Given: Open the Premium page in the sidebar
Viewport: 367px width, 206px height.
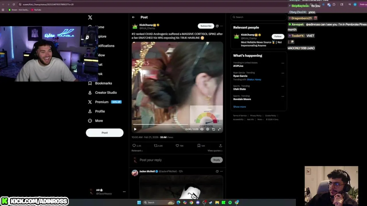Looking at the screenshot, I should click(x=105, y=102).
